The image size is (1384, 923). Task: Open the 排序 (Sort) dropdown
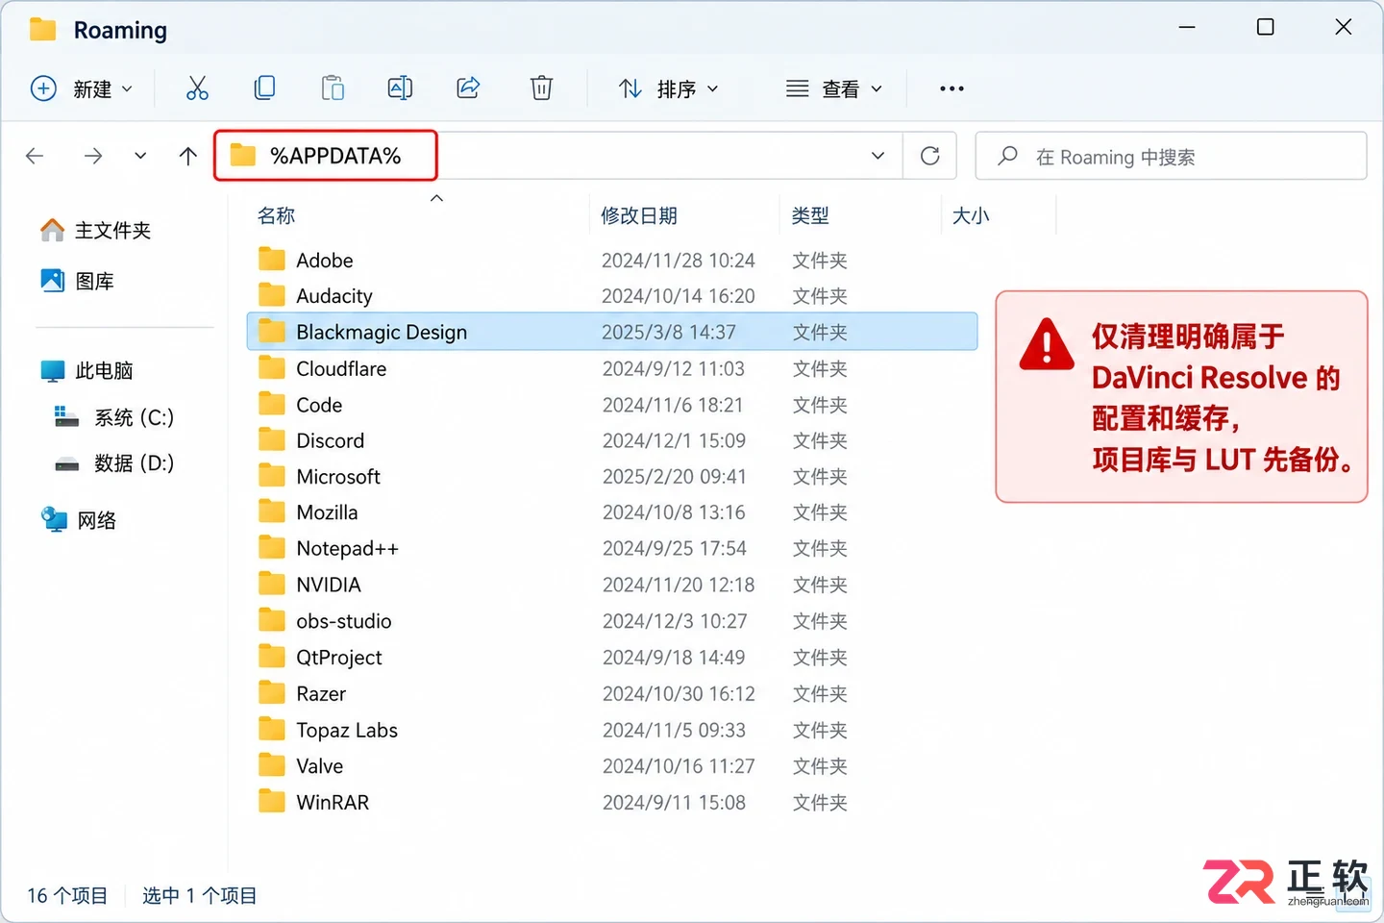pyautogui.click(x=669, y=88)
